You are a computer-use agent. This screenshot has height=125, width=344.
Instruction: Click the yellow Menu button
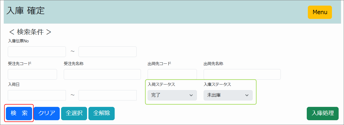pos(320,12)
